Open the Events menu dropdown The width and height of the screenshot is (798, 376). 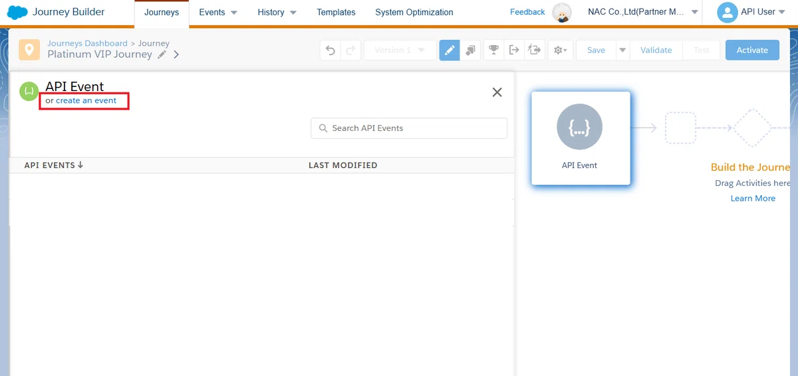[x=218, y=12]
